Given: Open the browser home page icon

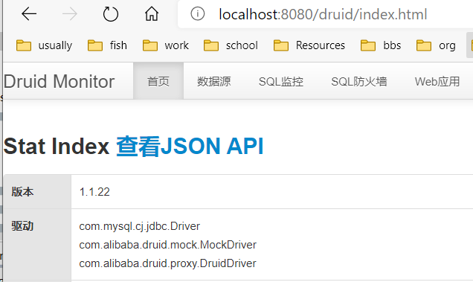Looking at the screenshot, I should click(152, 14).
